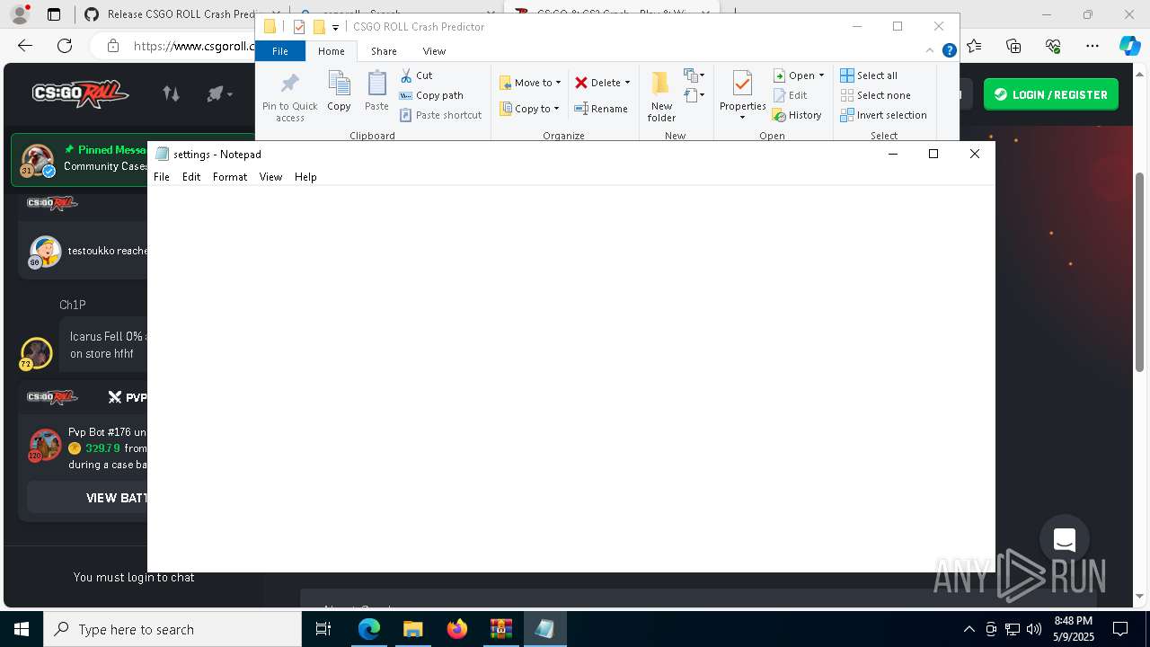
Task: Click the taskbar search box
Action: click(172, 629)
